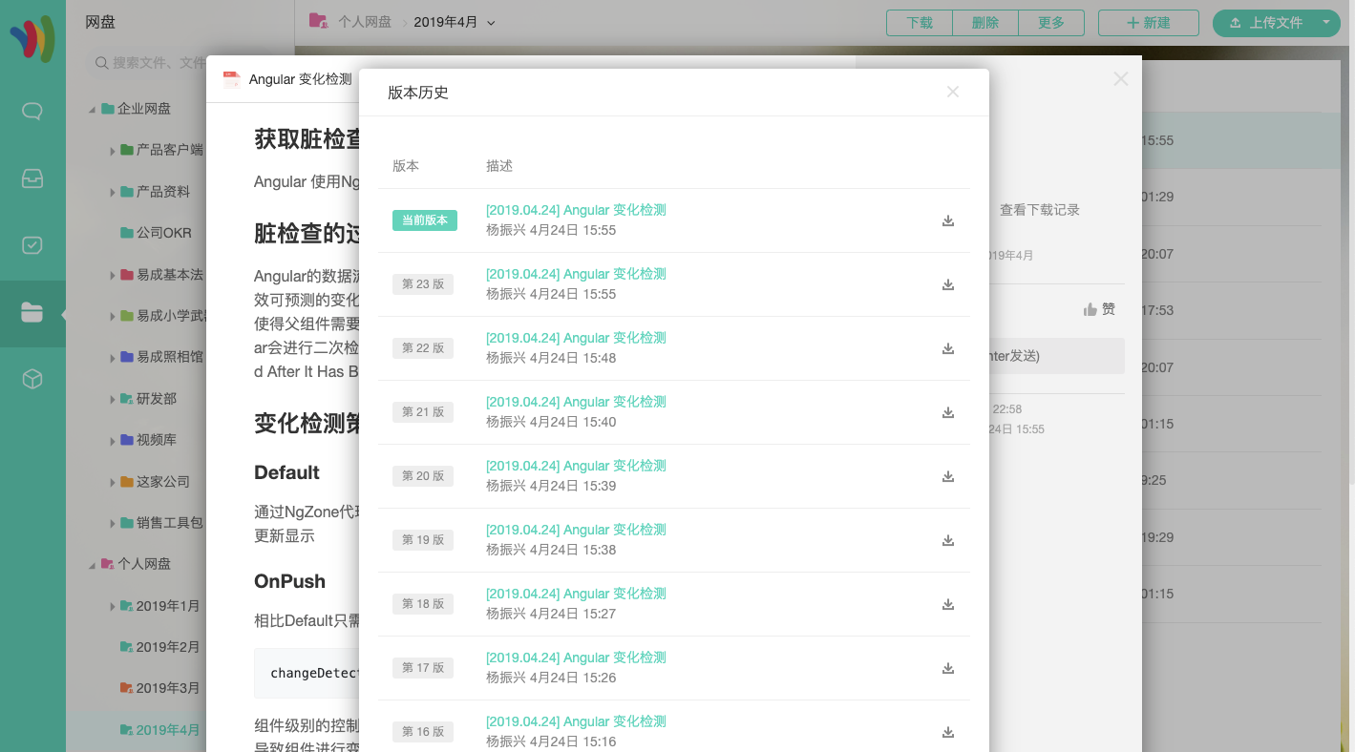
Task: Open the 2019年4月 breadcrumb dropdown
Action: coord(492,23)
